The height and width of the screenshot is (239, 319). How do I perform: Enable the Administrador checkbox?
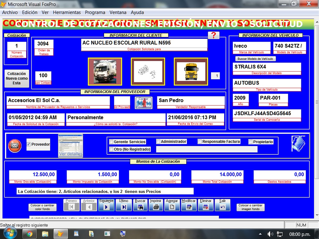(x=158, y=142)
